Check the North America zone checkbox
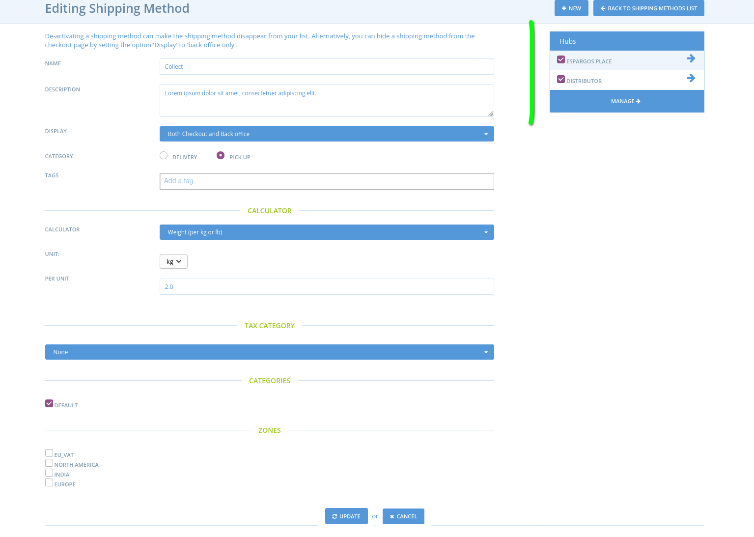This screenshot has width=754, height=537. point(49,463)
